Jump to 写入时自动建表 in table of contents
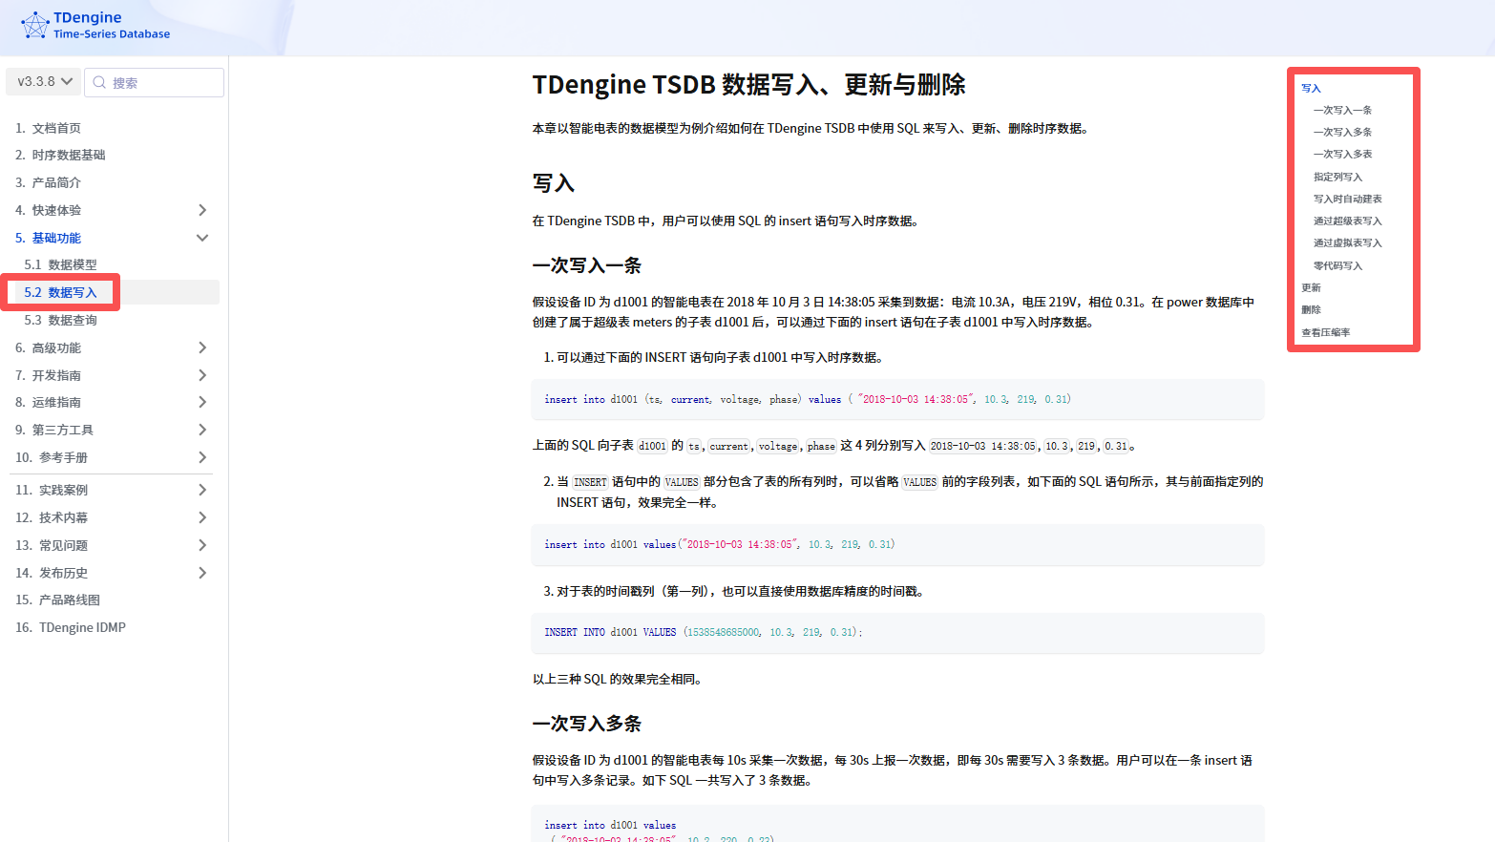The width and height of the screenshot is (1495, 842). coord(1347,199)
